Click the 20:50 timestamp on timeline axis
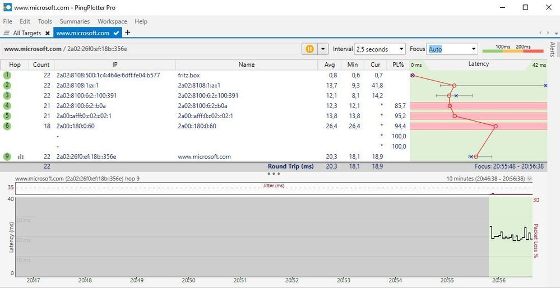Screen dimensions: 560x288 [188, 281]
